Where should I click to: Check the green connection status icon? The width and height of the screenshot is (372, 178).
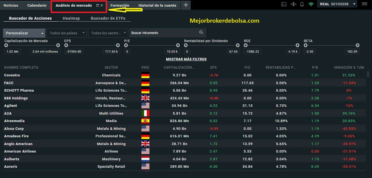pos(311,4)
